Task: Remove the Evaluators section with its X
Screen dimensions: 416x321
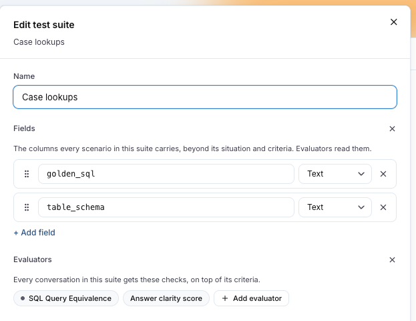Action: (392, 260)
